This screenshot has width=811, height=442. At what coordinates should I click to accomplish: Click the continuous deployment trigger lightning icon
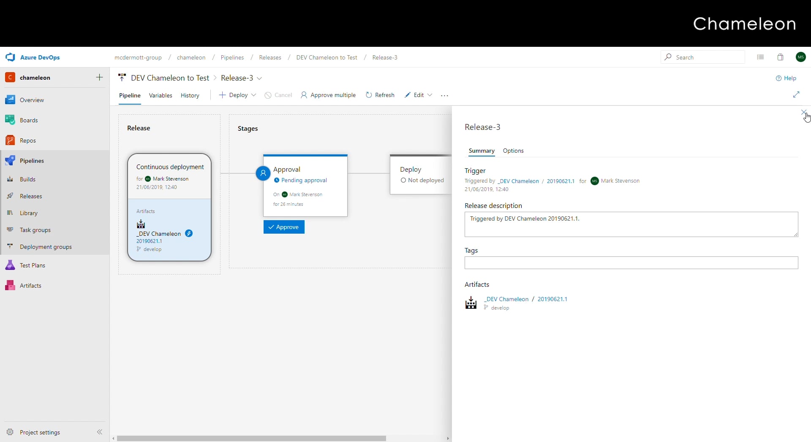click(189, 234)
